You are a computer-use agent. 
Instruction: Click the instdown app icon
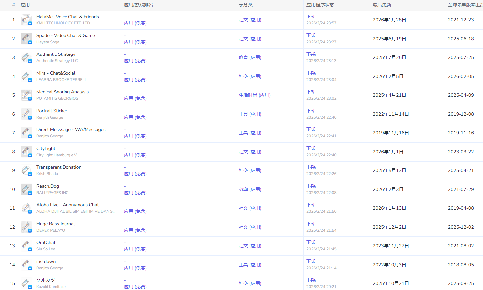click(x=26, y=265)
